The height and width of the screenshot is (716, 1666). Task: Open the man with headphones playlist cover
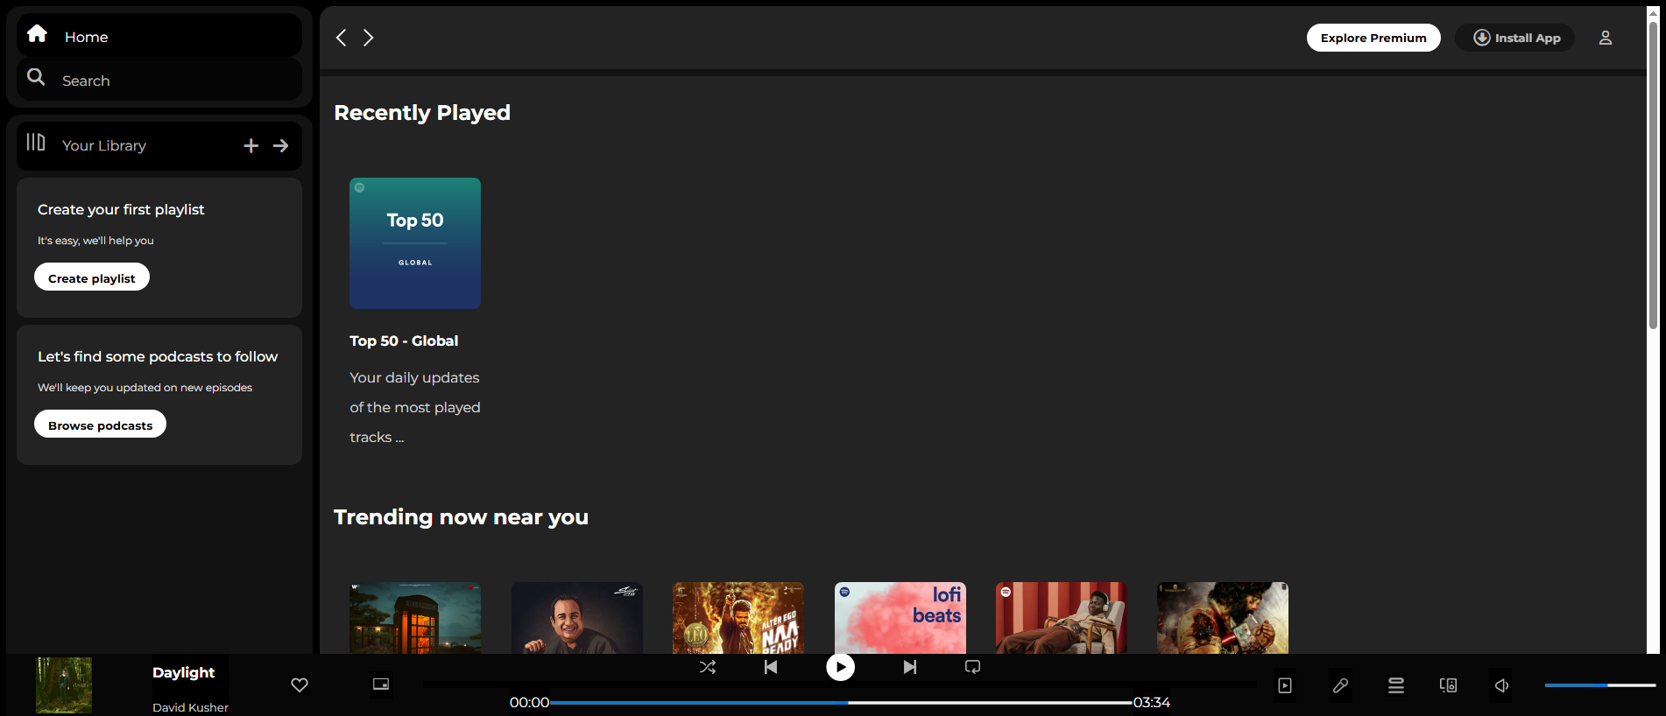[1062, 618]
